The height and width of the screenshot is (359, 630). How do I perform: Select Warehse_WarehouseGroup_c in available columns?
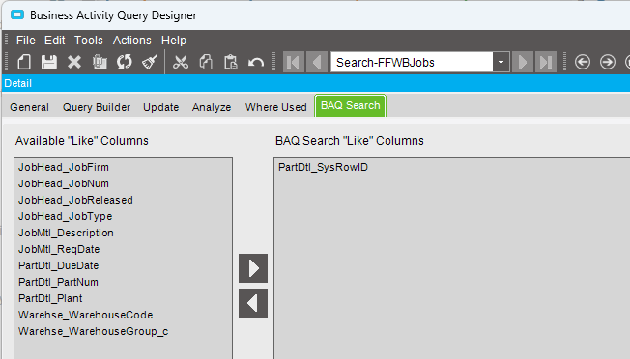(x=93, y=332)
